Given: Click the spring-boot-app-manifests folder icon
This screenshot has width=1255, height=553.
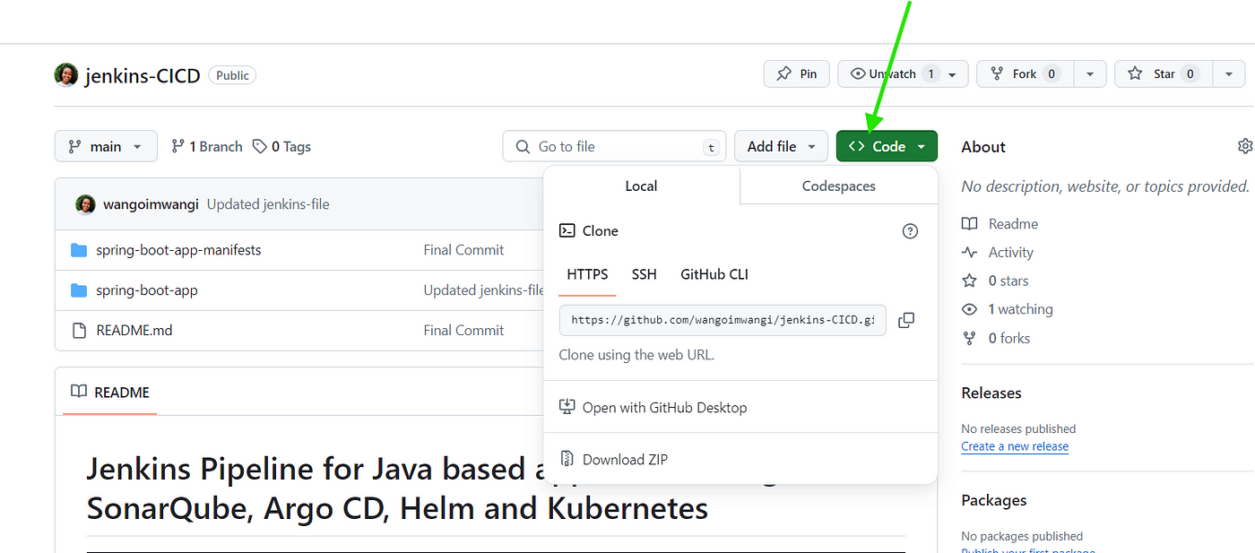Looking at the screenshot, I should (x=79, y=250).
